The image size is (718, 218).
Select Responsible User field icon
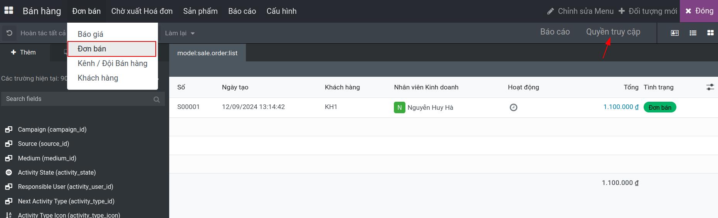click(x=8, y=187)
